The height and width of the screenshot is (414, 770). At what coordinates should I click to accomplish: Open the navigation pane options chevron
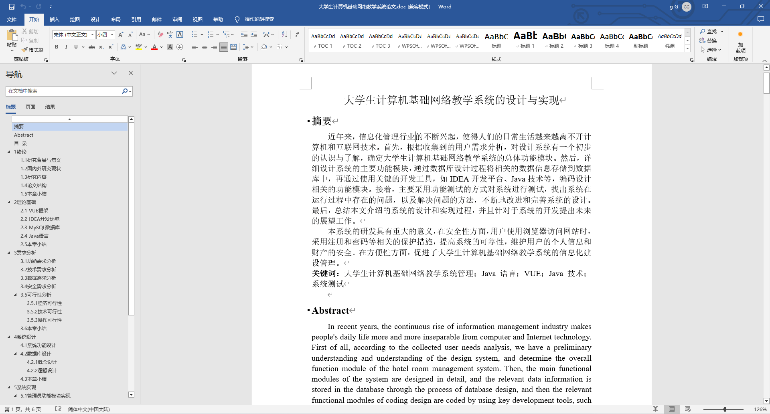pos(114,73)
